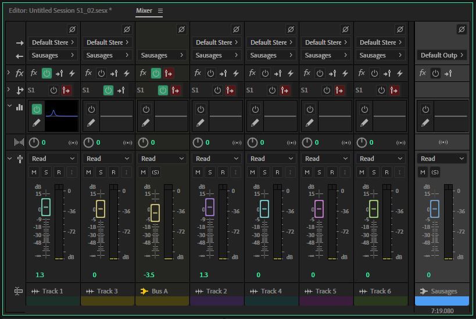476x319 pixels.
Task: Toggle Track 3 send S1 power button
Action: 108,90
